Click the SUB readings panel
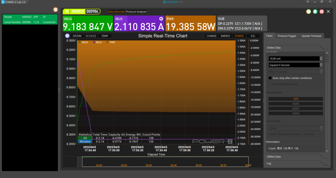The width and height of the screenshot is (336, 178). point(242,24)
